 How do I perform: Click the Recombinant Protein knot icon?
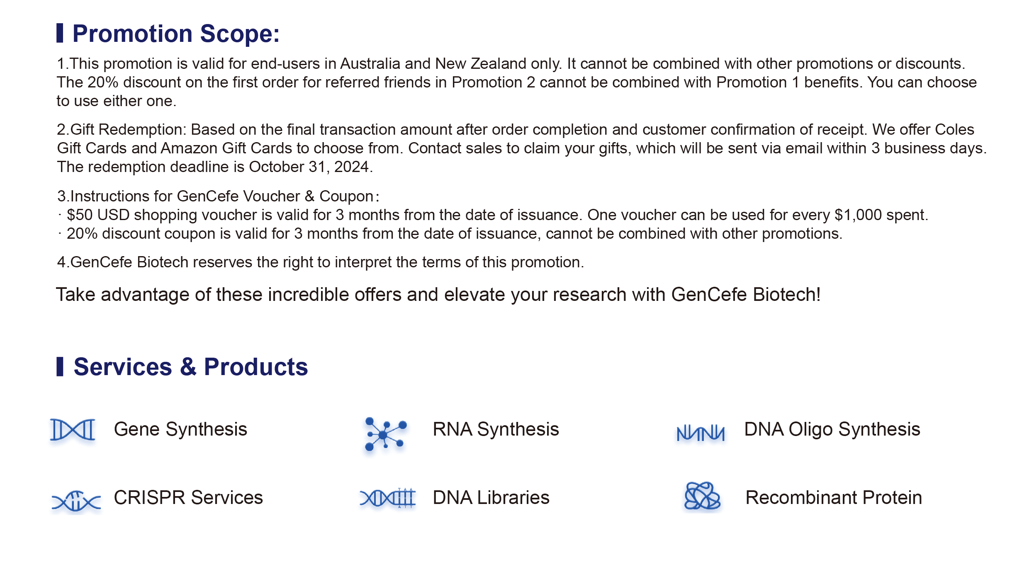[x=702, y=496]
